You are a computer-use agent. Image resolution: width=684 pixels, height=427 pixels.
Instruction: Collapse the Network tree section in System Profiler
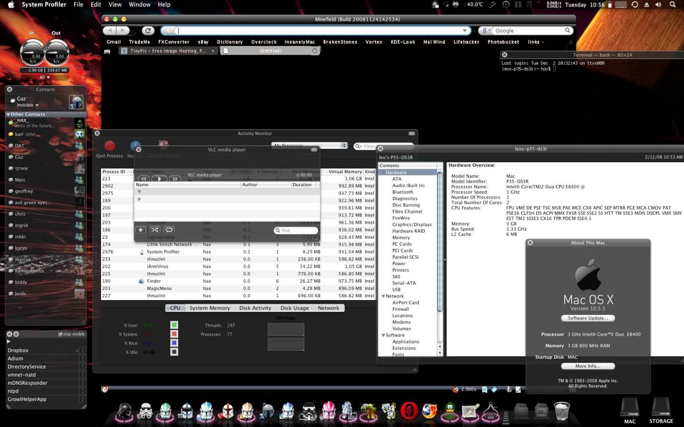click(383, 296)
